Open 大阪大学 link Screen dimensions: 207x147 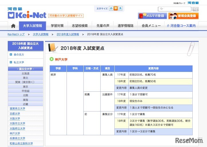point(15,119)
